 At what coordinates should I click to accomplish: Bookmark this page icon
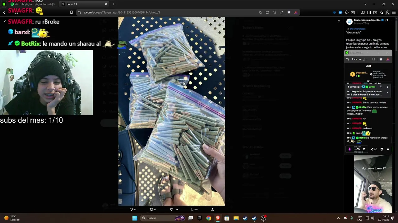point(72,12)
